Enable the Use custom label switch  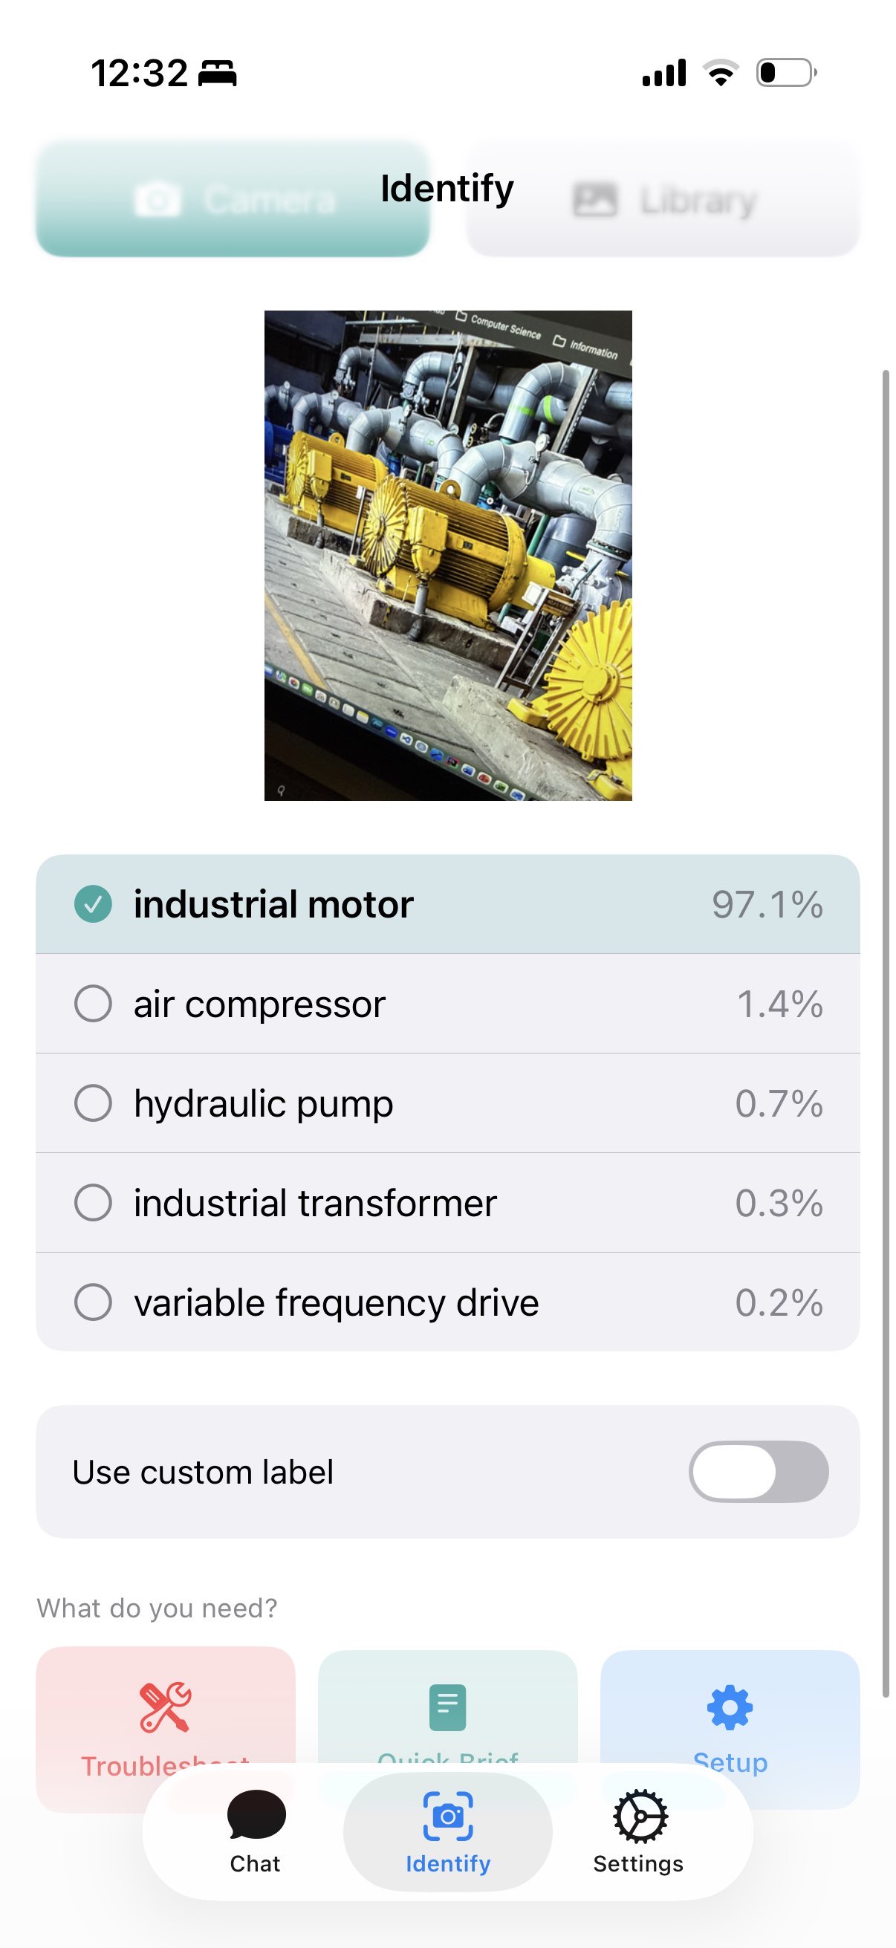[758, 1472]
